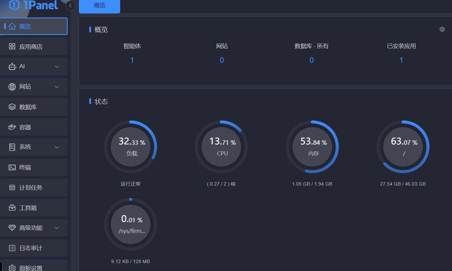Click the /sys/firm... 0.01% disk gauge

131,224
